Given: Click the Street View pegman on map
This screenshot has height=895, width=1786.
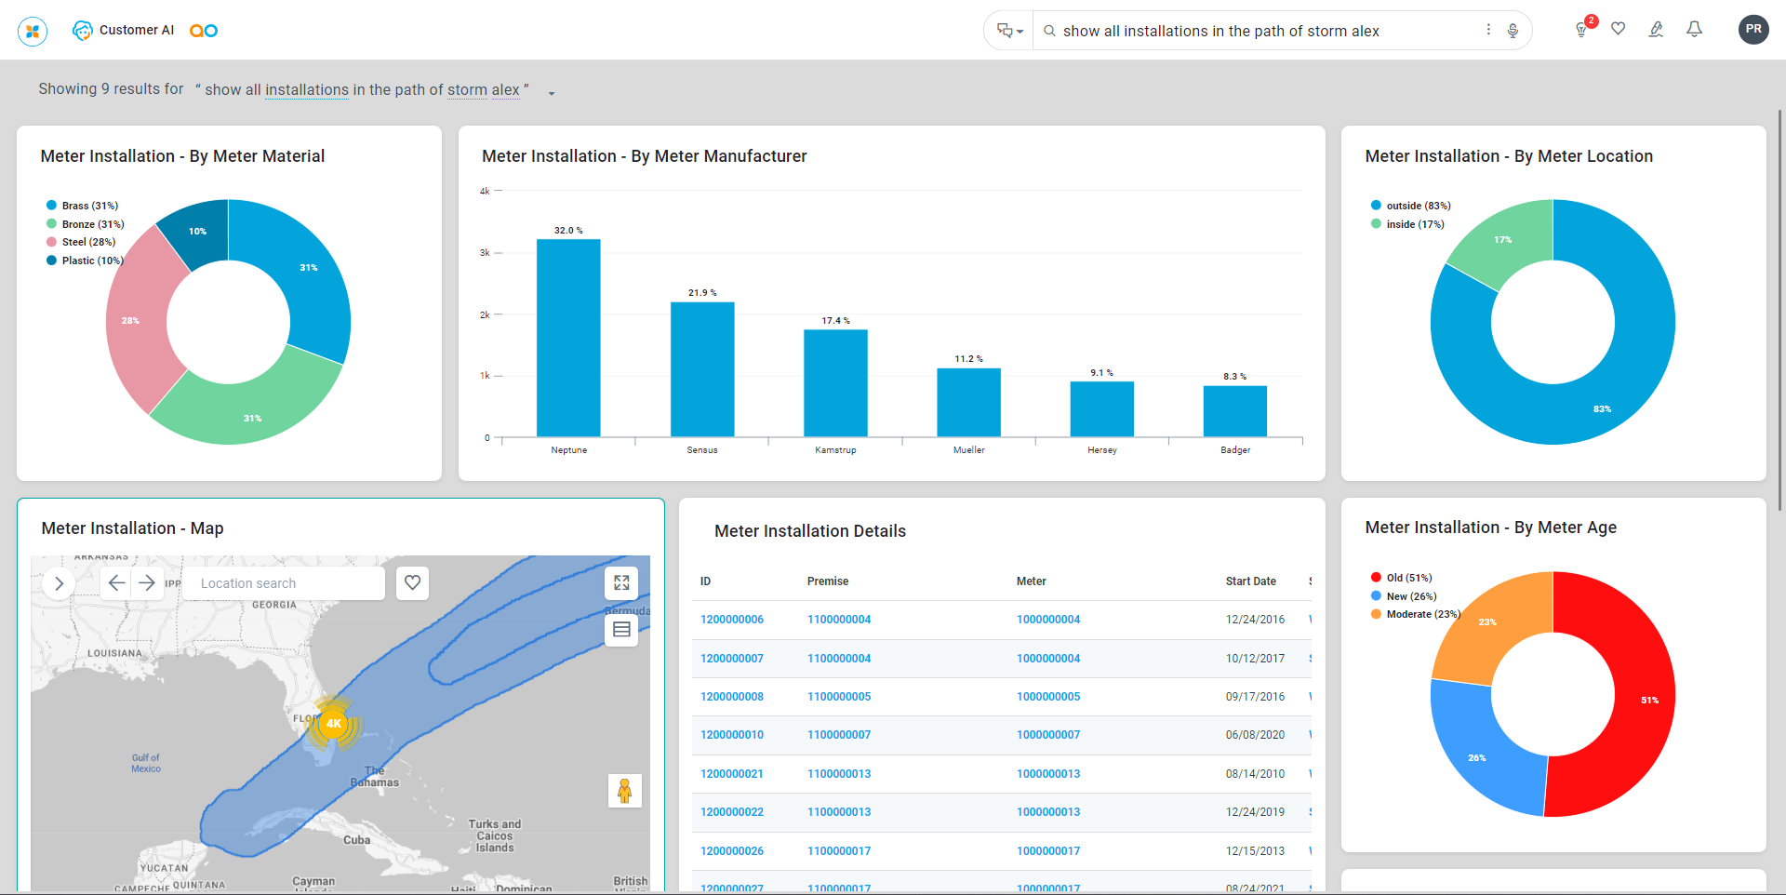Looking at the screenshot, I should [624, 791].
